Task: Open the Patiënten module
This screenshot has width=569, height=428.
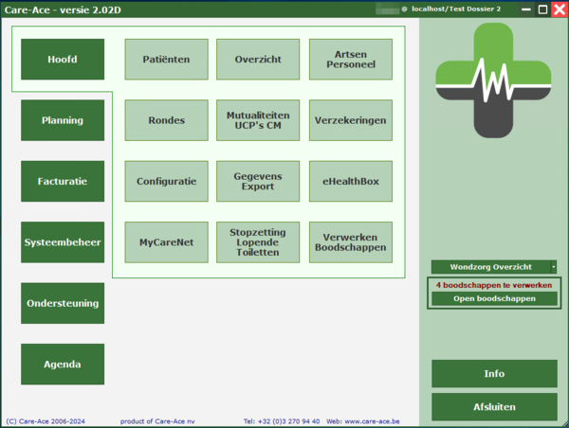Action: coord(166,60)
